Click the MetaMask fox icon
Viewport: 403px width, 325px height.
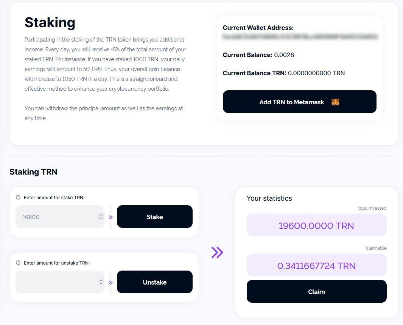click(335, 102)
